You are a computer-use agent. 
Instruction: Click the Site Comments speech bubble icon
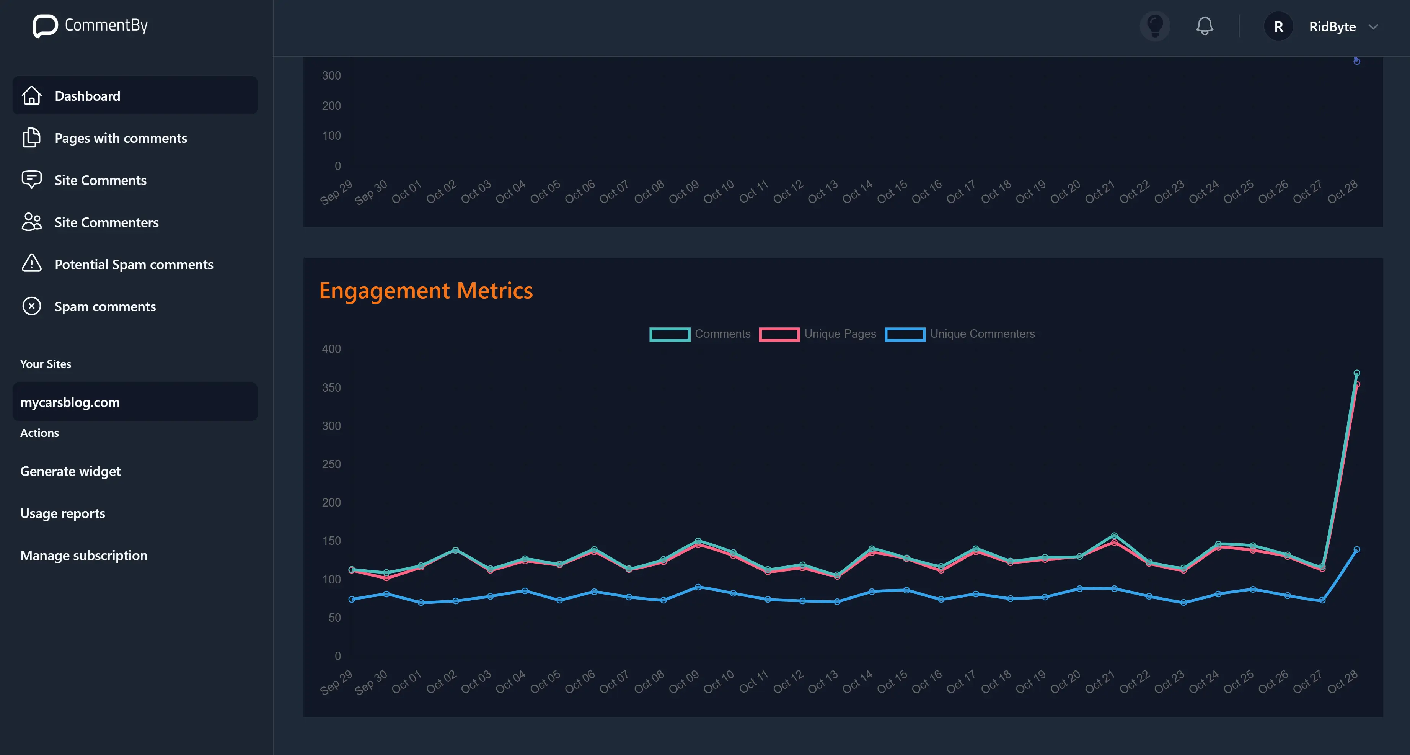click(x=31, y=180)
